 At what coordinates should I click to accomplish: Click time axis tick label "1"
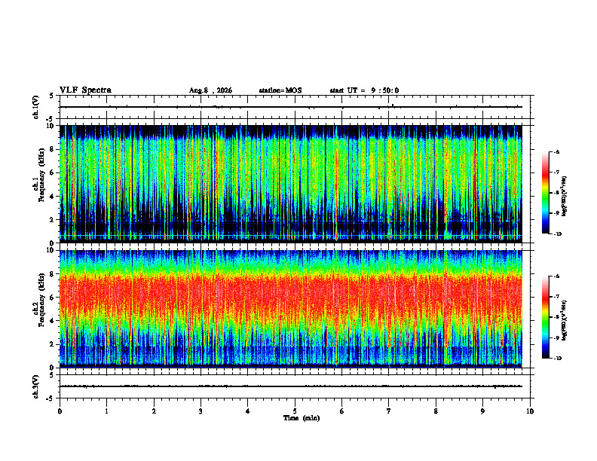pyautogui.click(x=106, y=411)
